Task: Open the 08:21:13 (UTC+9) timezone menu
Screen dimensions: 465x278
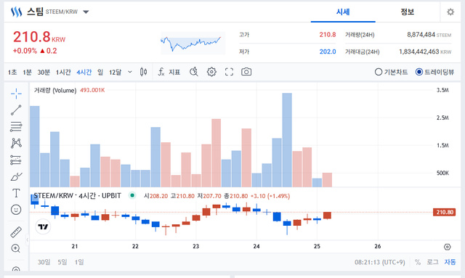Action: 379,262
